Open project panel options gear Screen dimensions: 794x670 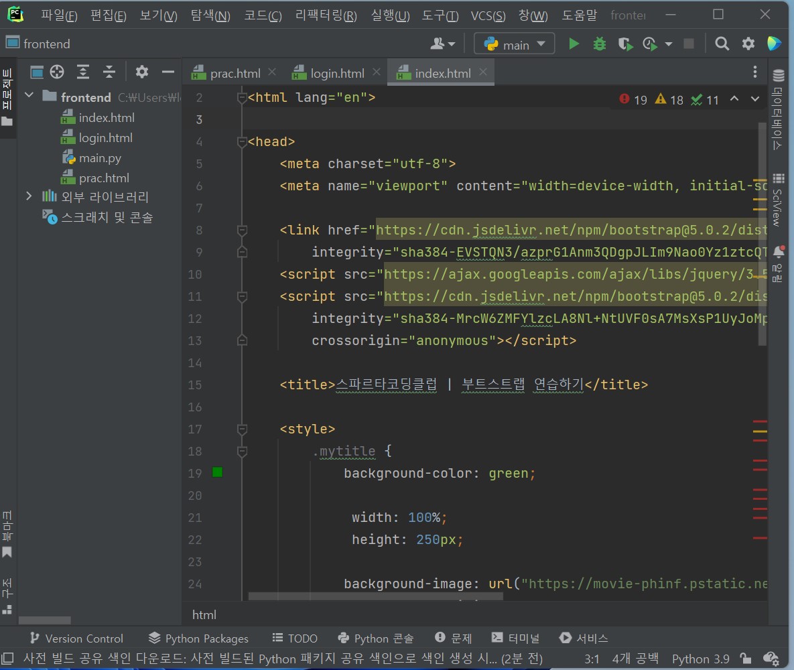[142, 72]
